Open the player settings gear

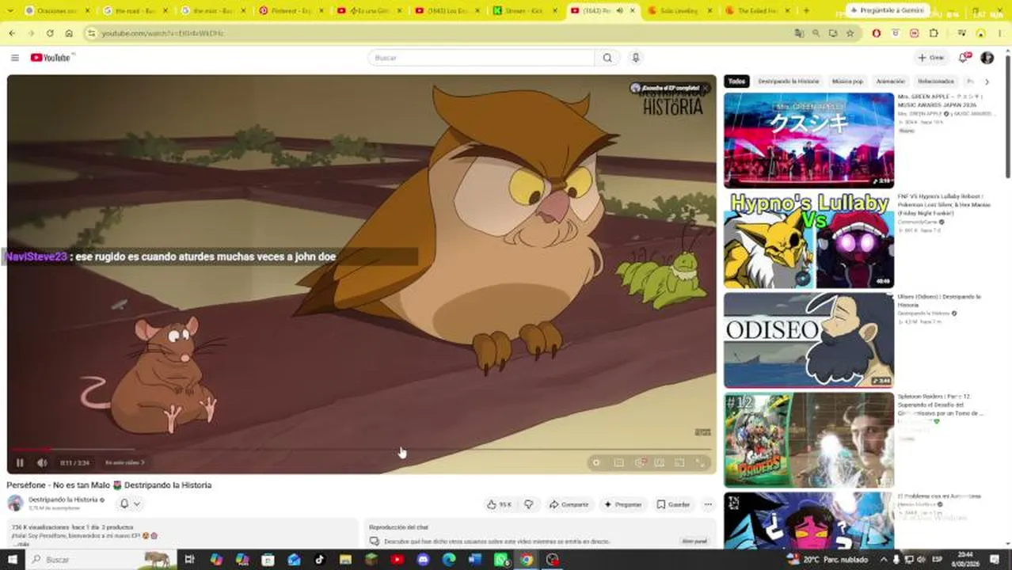640,462
